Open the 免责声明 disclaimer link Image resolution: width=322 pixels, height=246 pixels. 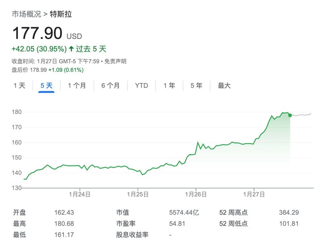tap(115, 61)
